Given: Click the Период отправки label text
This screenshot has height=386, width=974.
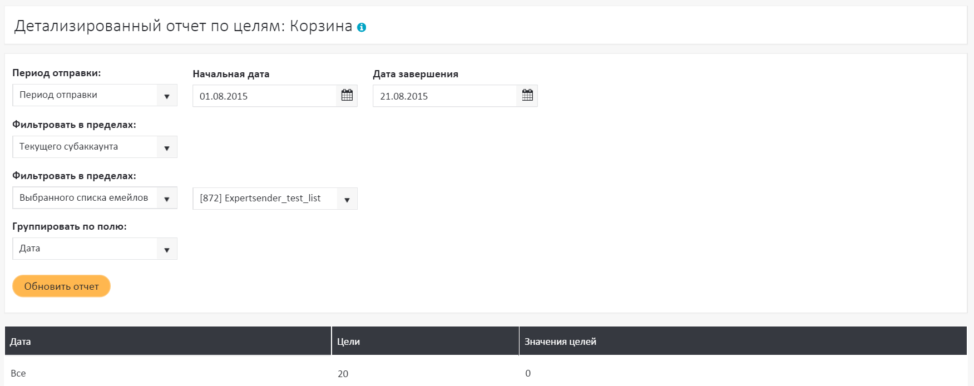Looking at the screenshot, I should (57, 73).
